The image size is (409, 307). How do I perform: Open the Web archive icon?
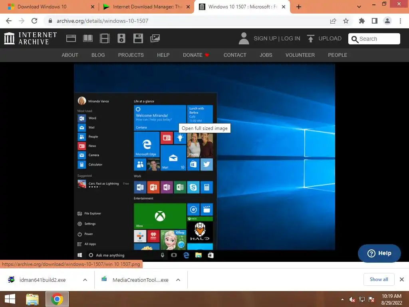[71, 38]
